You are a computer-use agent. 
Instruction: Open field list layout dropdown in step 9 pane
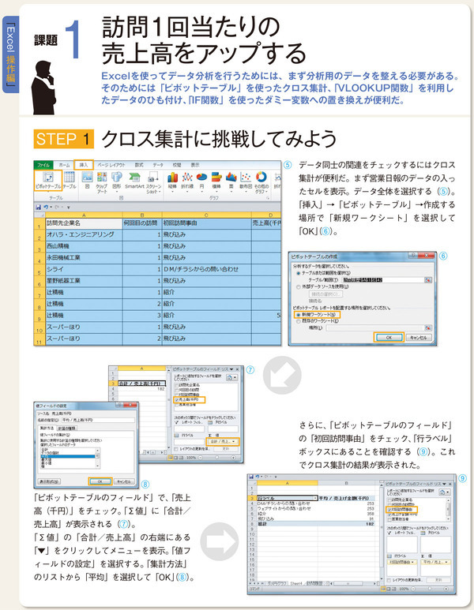444,492
